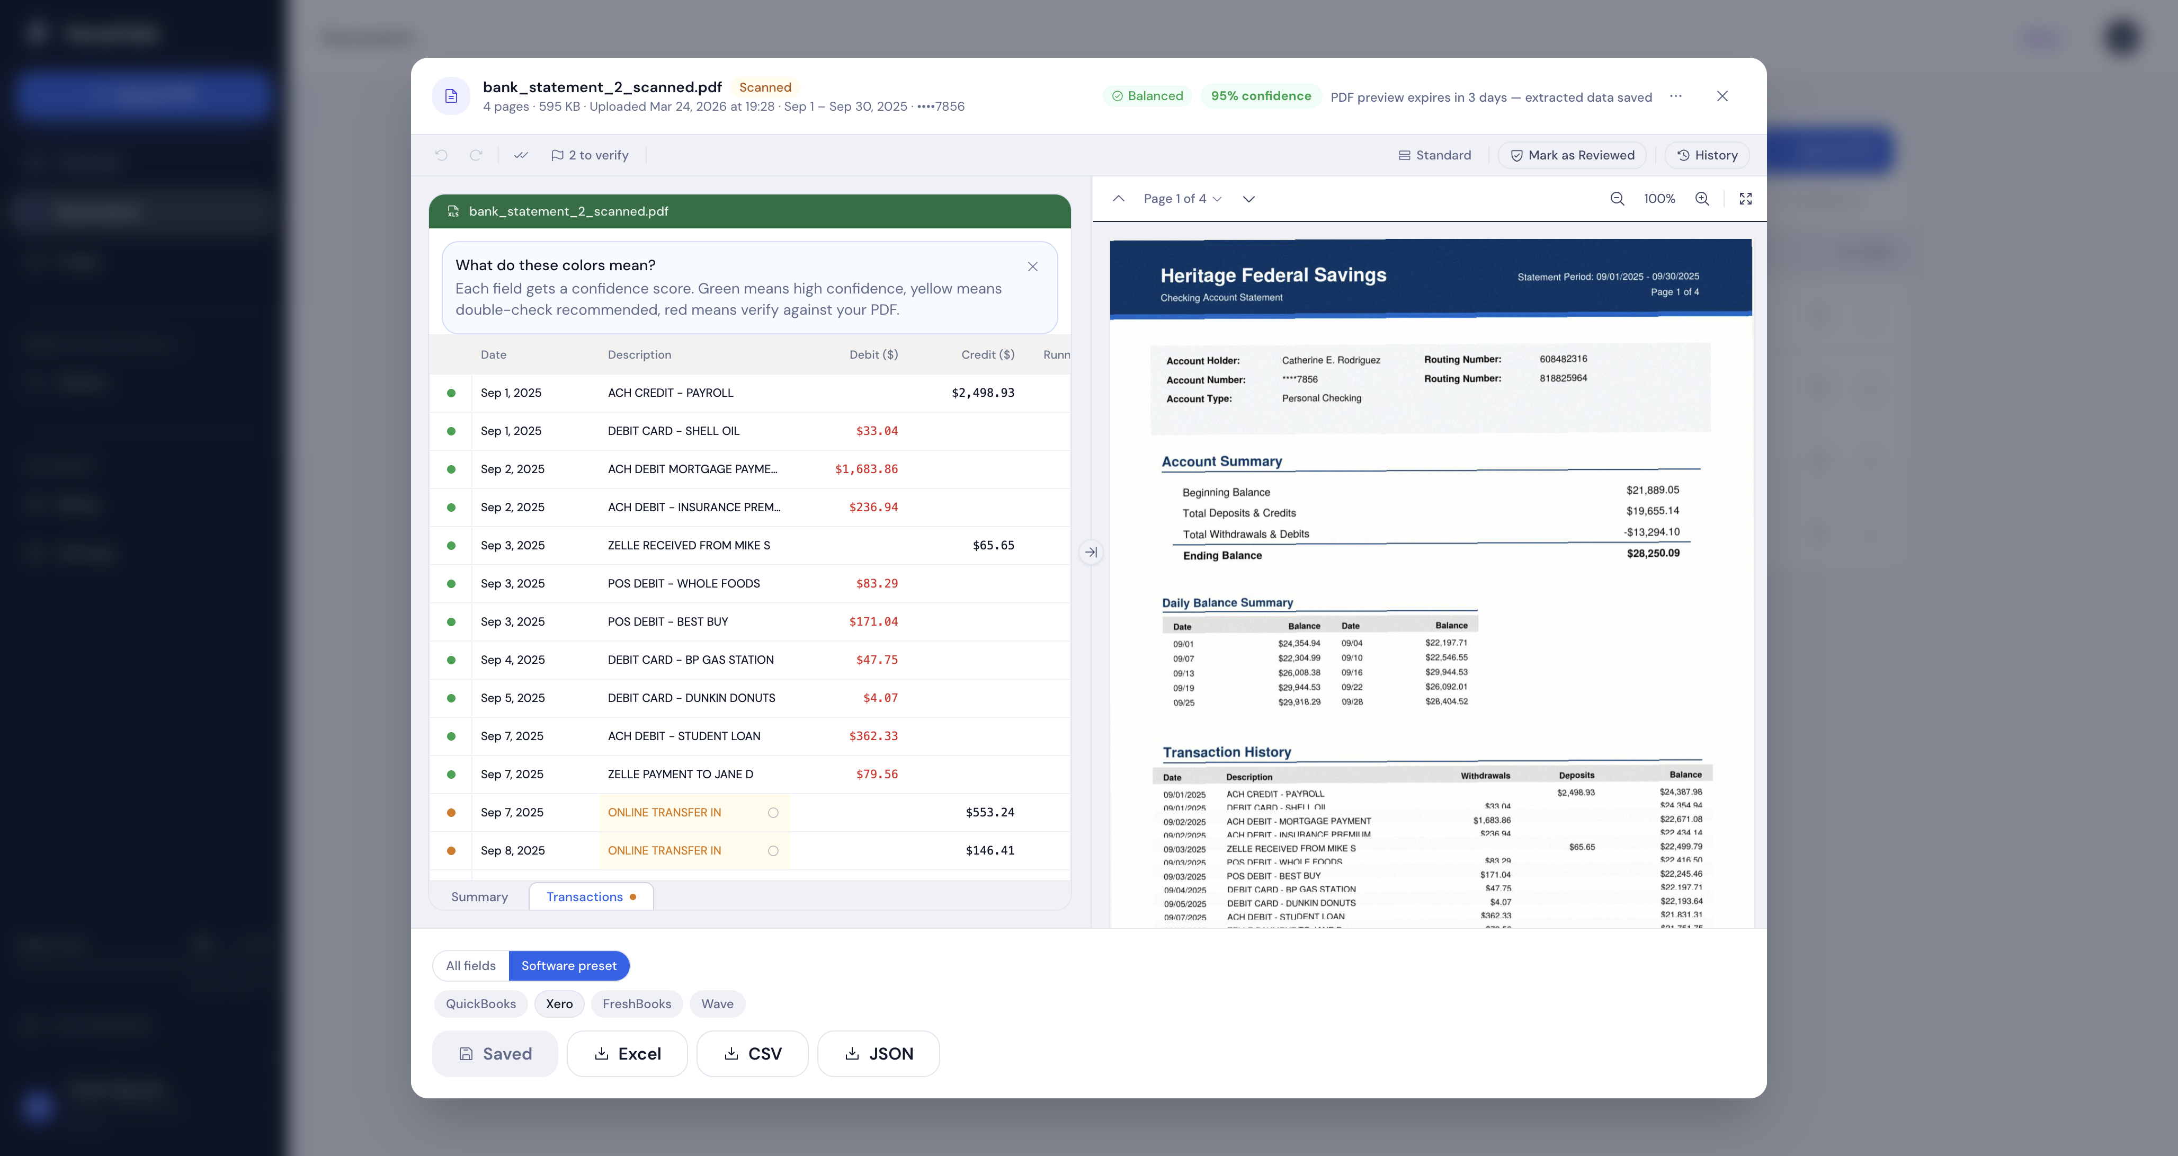Select the QuickBooks preset chip

(x=480, y=1004)
